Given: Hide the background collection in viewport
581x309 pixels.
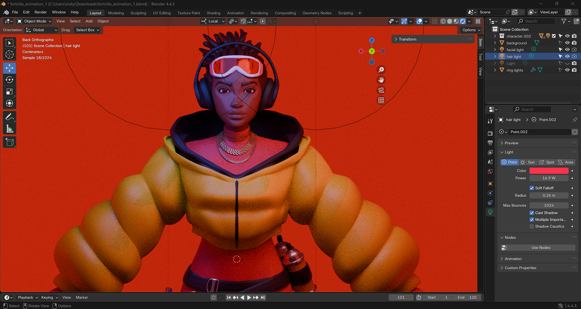Looking at the screenshot, I should (x=567, y=43).
